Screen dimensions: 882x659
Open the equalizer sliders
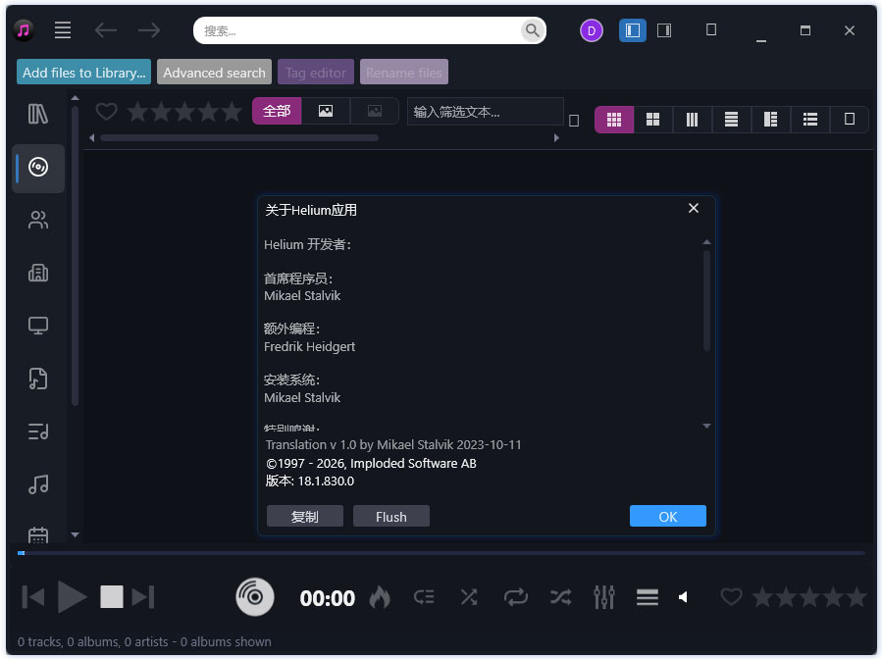(x=604, y=597)
